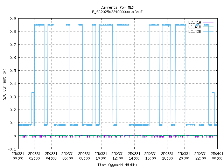224x168 pixels.
Task: Click the 'S/C Current (A)' axis label
Action: [x=5, y=84]
